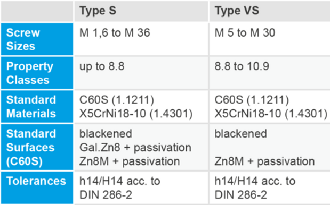Click X5CrNi18-10 (1.4301) under Type VS
The image size is (330, 205).
coord(271,114)
